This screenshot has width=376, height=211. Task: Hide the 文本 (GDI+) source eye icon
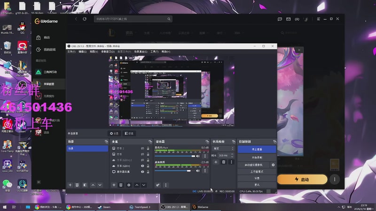pos(142,166)
